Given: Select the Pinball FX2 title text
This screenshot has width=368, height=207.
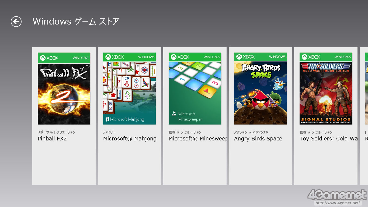Looking at the screenshot, I should (x=52, y=139).
